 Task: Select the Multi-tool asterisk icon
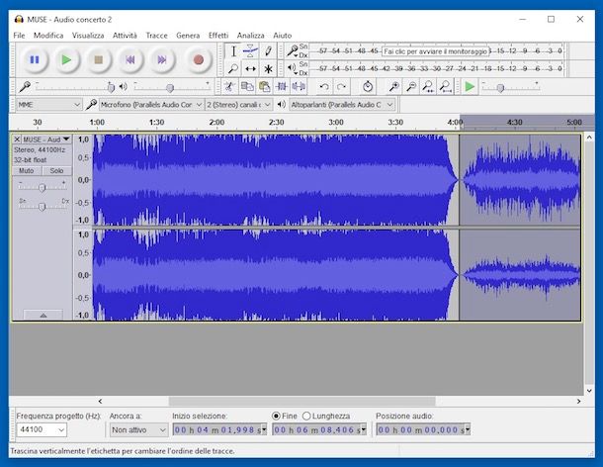[268, 68]
